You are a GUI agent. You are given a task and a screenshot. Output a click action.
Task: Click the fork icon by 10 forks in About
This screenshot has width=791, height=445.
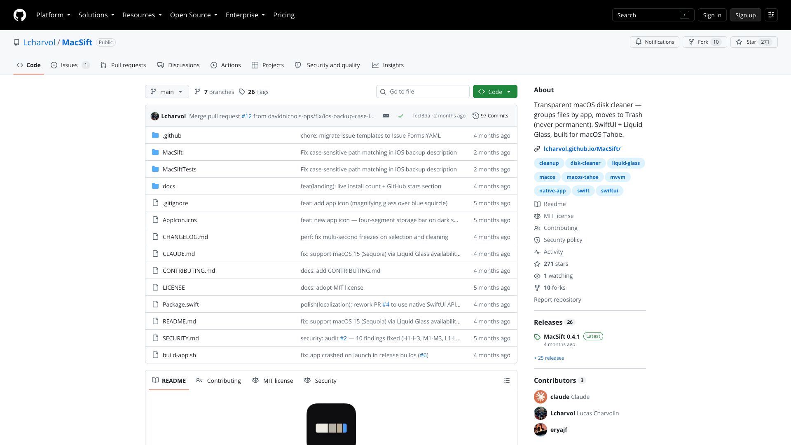click(537, 288)
